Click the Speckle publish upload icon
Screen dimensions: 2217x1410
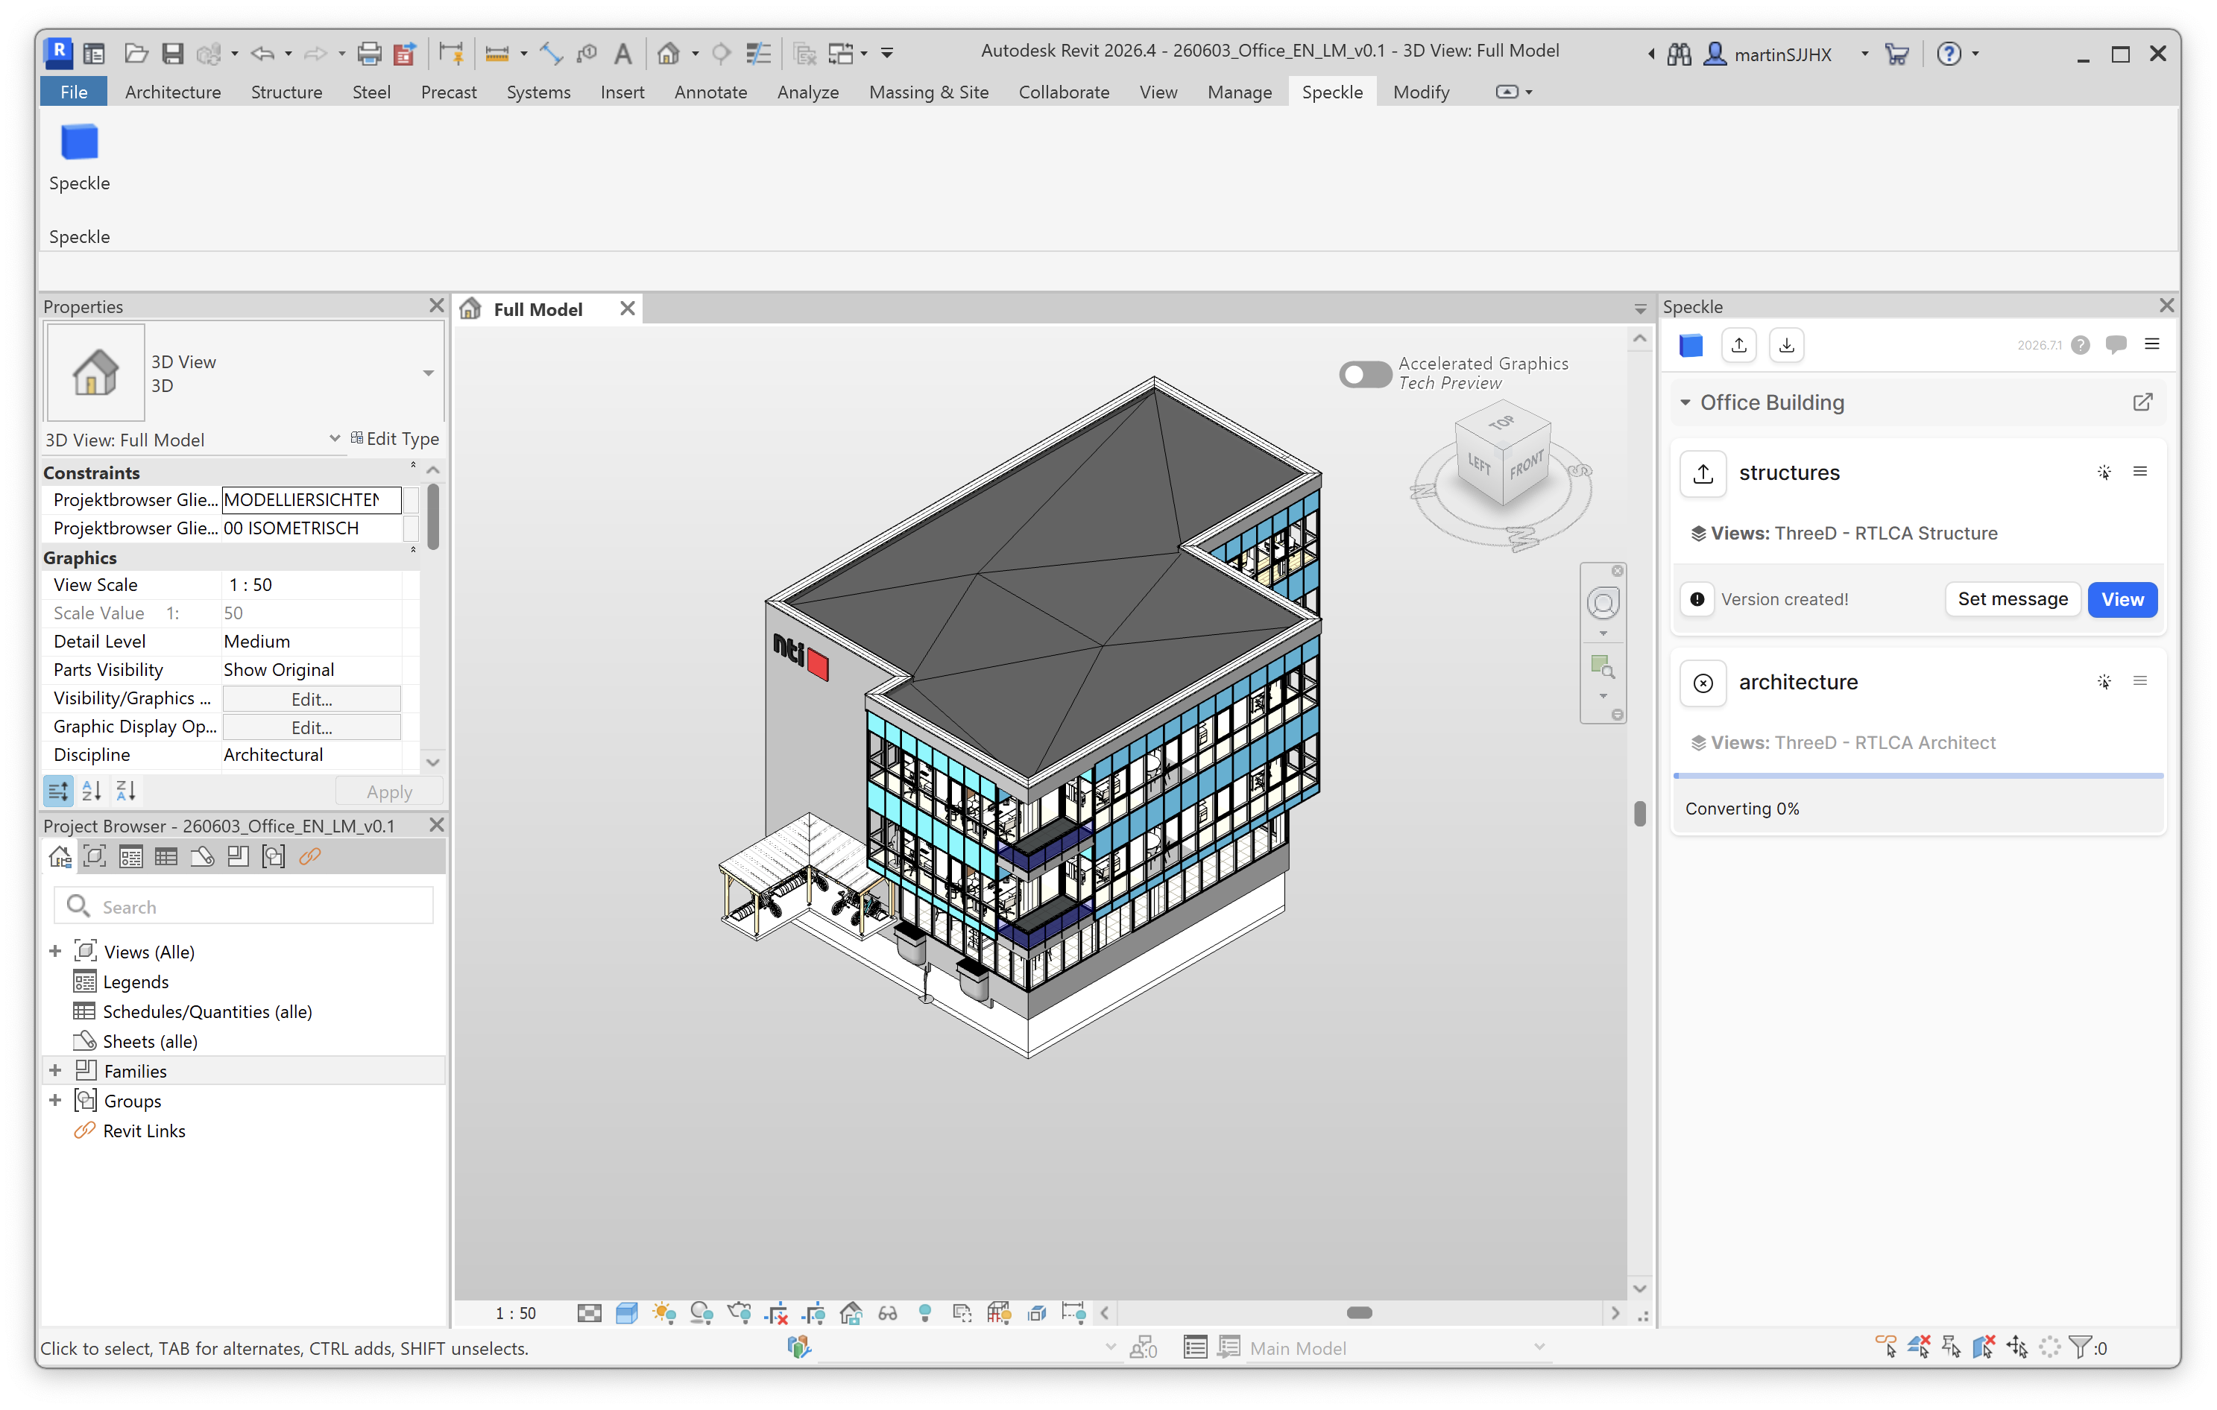(x=1738, y=345)
